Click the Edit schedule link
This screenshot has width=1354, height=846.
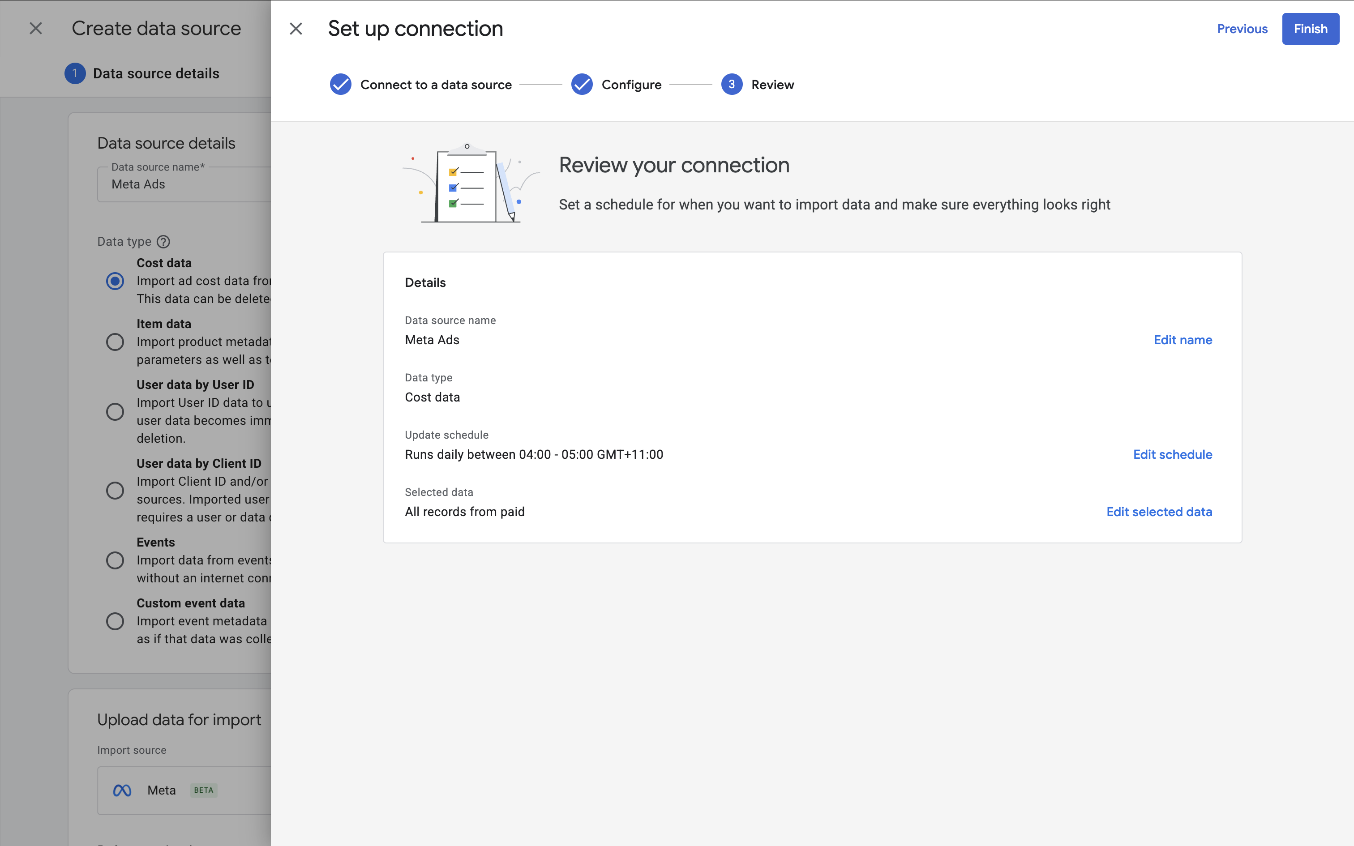[1172, 454]
